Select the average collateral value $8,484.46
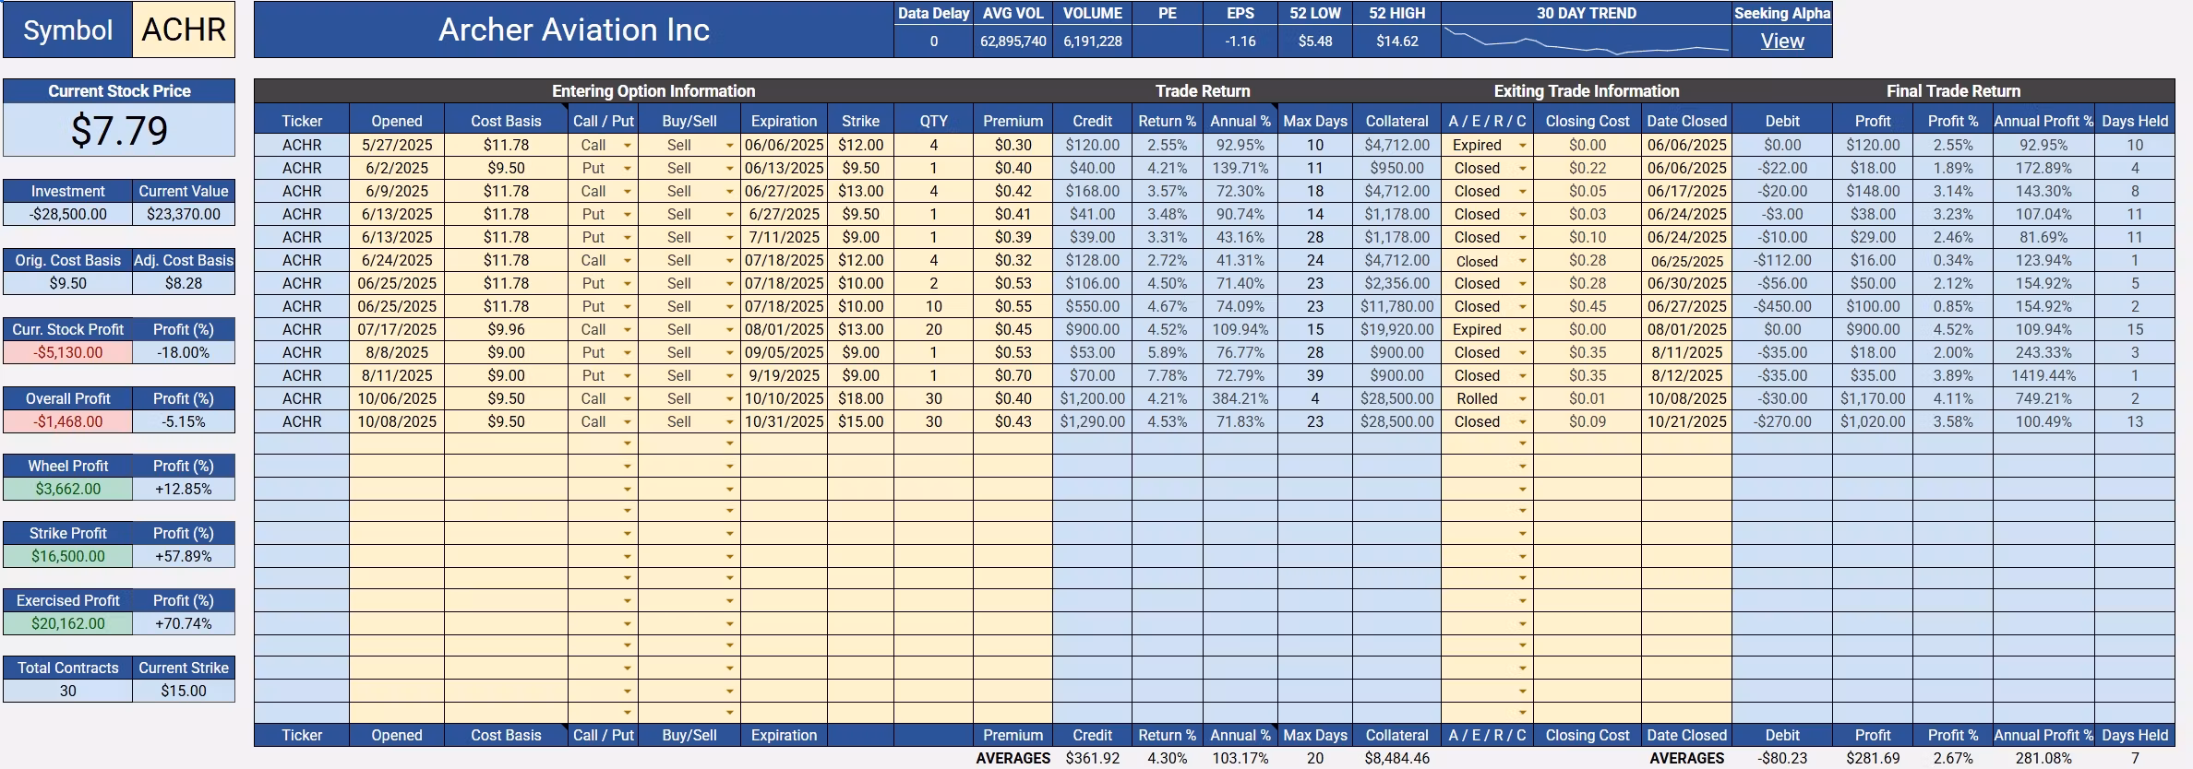The image size is (2193, 769). [1397, 758]
